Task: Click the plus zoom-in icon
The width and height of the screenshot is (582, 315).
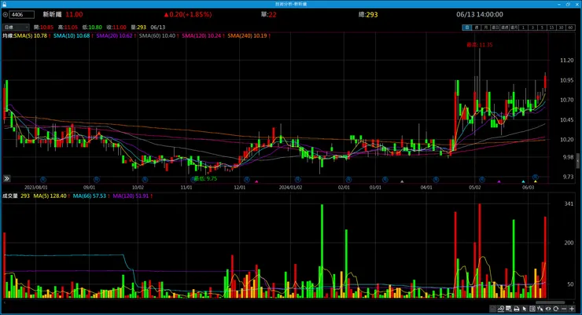Action: point(572,309)
